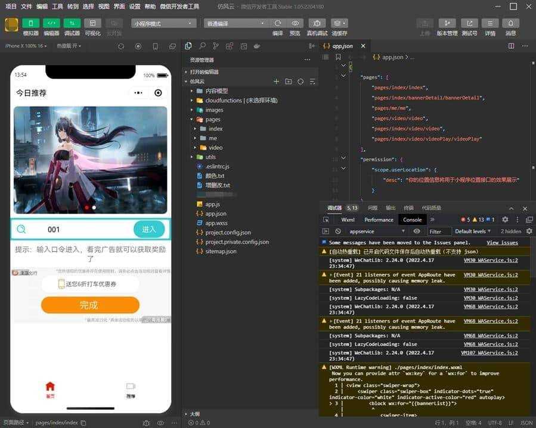Toggle the eye visibility icon in console toolbar

(x=417, y=231)
